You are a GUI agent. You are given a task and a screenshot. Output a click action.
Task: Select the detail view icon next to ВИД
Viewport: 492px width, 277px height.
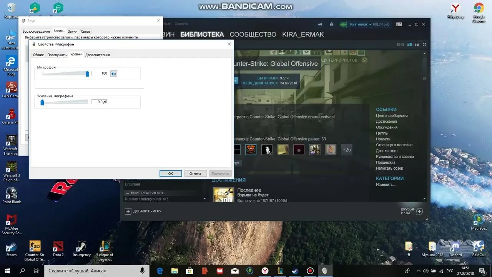coord(409,44)
